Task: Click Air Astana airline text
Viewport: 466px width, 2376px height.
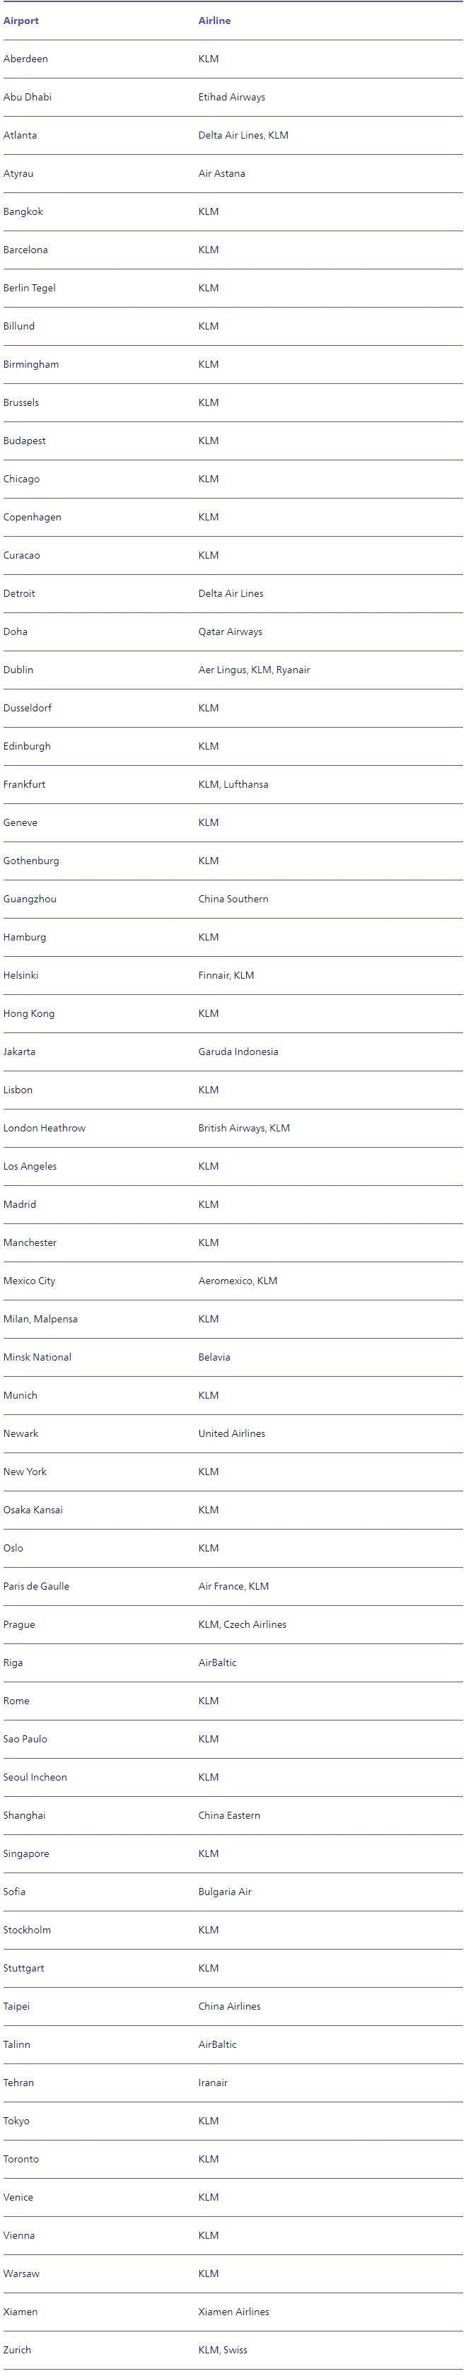Action: click(221, 173)
